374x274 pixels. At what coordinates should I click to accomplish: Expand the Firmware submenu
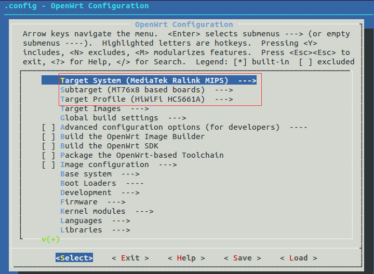(93, 202)
